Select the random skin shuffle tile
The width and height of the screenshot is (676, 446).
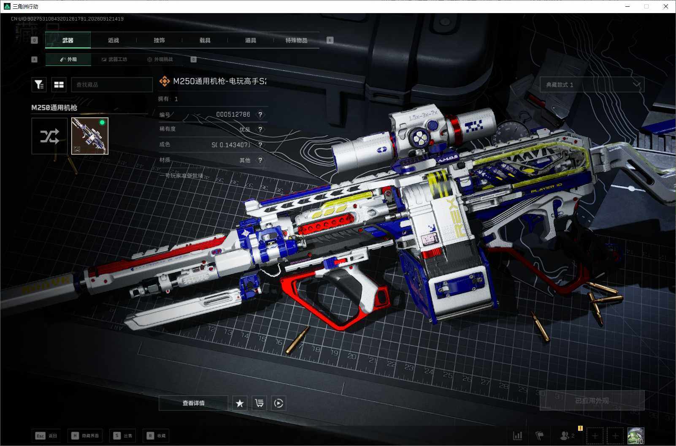(49, 136)
